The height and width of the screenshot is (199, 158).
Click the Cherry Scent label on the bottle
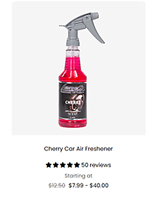click(x=73, y=107)
